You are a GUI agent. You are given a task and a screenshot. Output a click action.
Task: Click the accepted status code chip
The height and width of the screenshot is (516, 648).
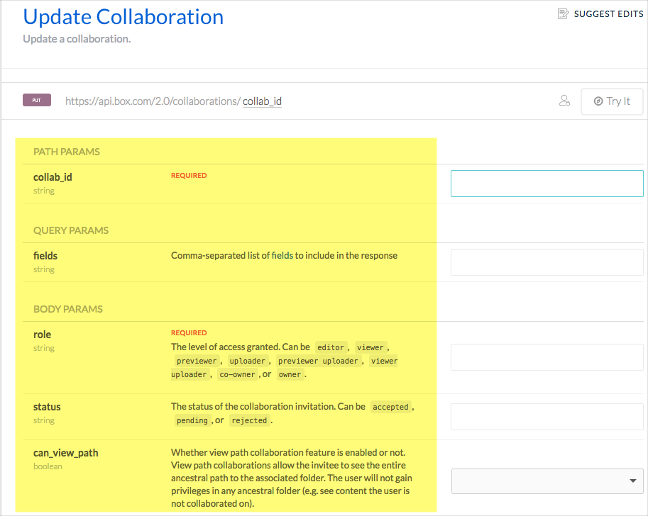pos(390,407)
